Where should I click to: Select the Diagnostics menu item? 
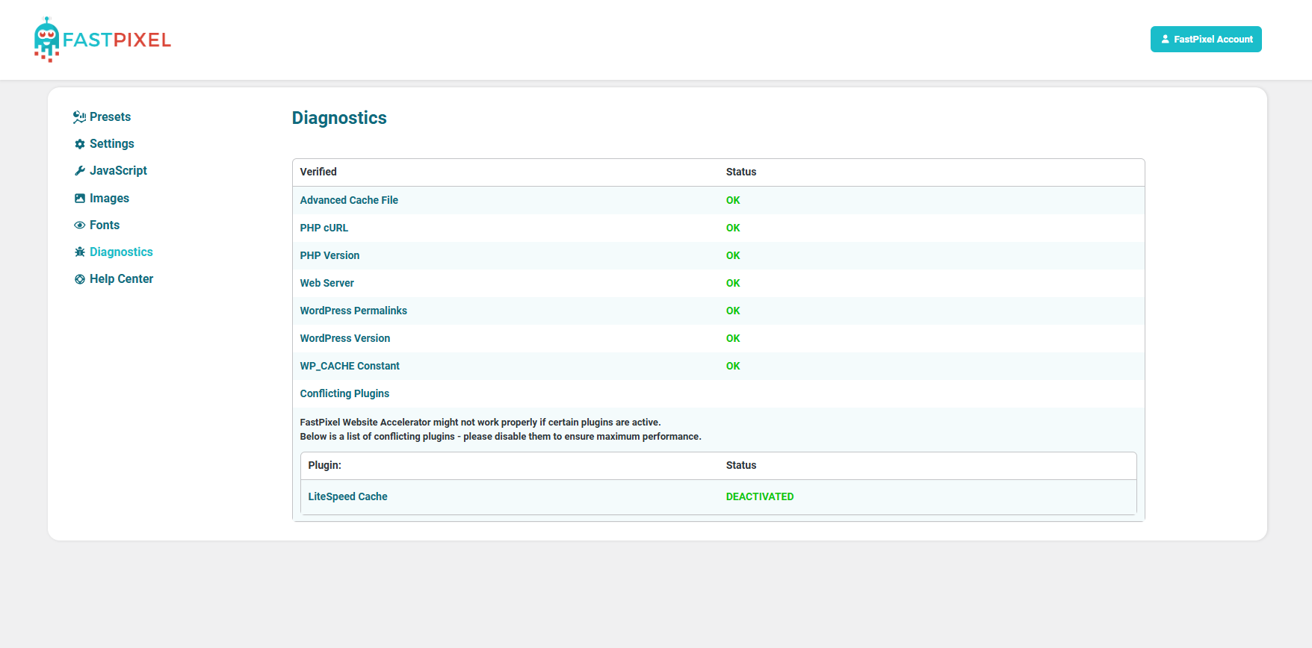pyautogui.click(x=121, y=252)
